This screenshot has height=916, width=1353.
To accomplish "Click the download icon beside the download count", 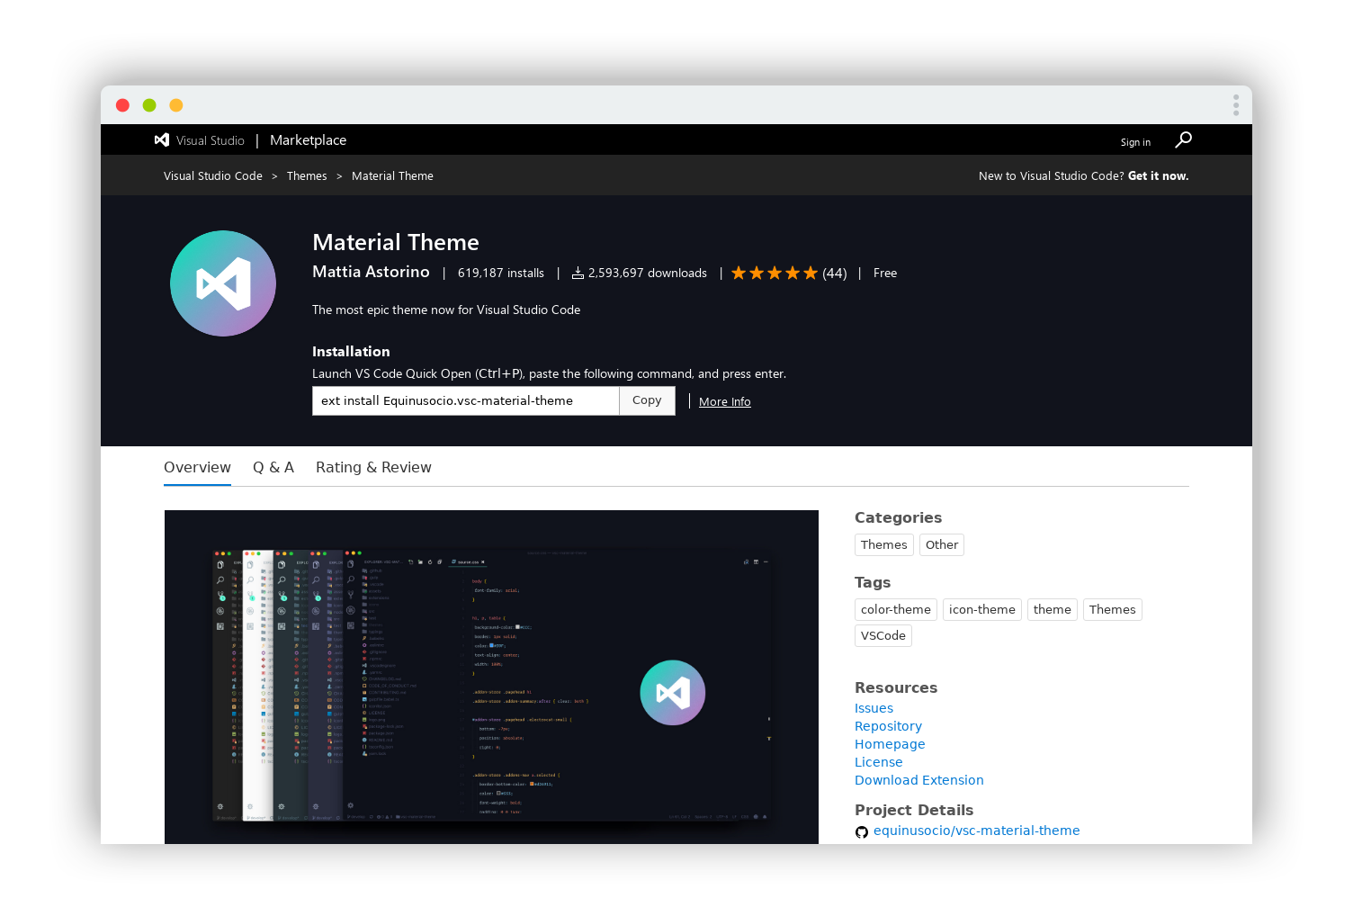I will (578, 272).
